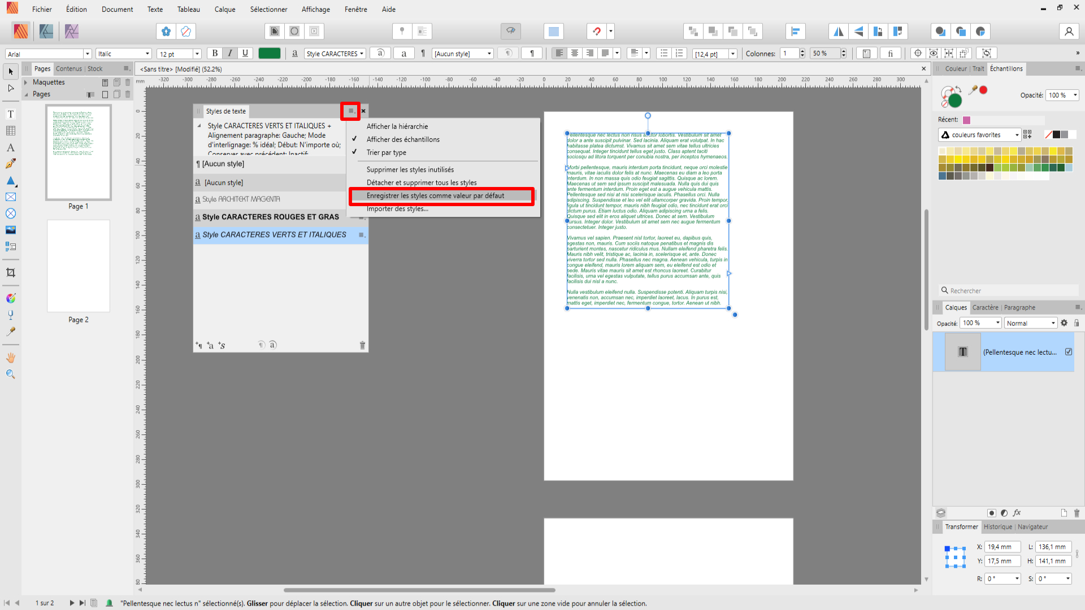Open Styles de texte panel options menu
This screenshot has height=610, width=1085.
(350, 111)
